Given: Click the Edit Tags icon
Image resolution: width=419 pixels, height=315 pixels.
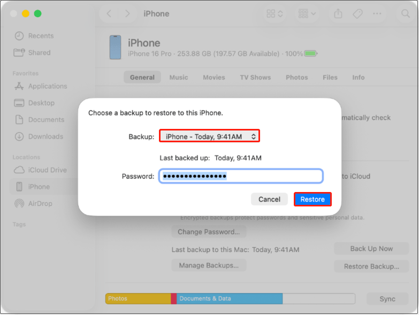Looking at the screenshot, I should pos(357,13).
